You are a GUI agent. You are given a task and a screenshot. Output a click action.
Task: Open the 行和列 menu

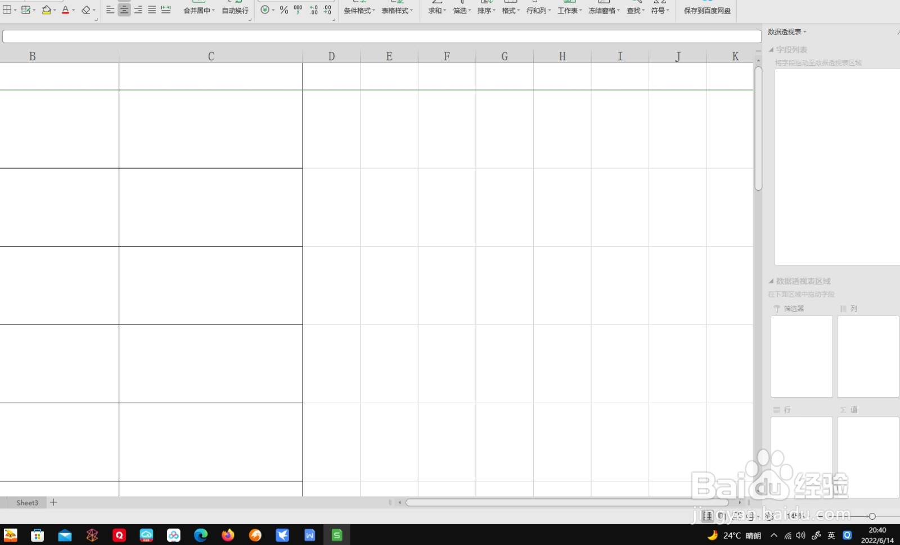pyautogui.click(x=538, y=11)
